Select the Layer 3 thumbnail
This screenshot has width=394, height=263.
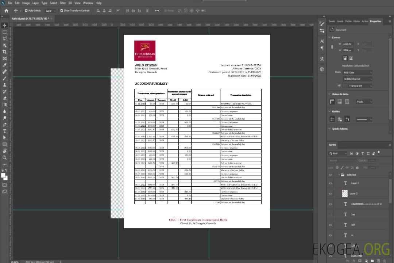point(345,193)
